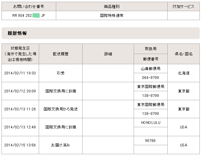
Task: Click USA in the 02/15 row
Action: pyautogui.click(x=184, y=145)
